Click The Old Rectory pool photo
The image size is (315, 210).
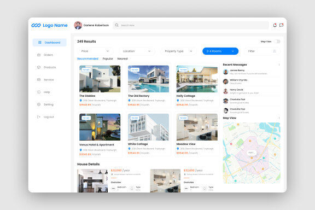point(148,79)
